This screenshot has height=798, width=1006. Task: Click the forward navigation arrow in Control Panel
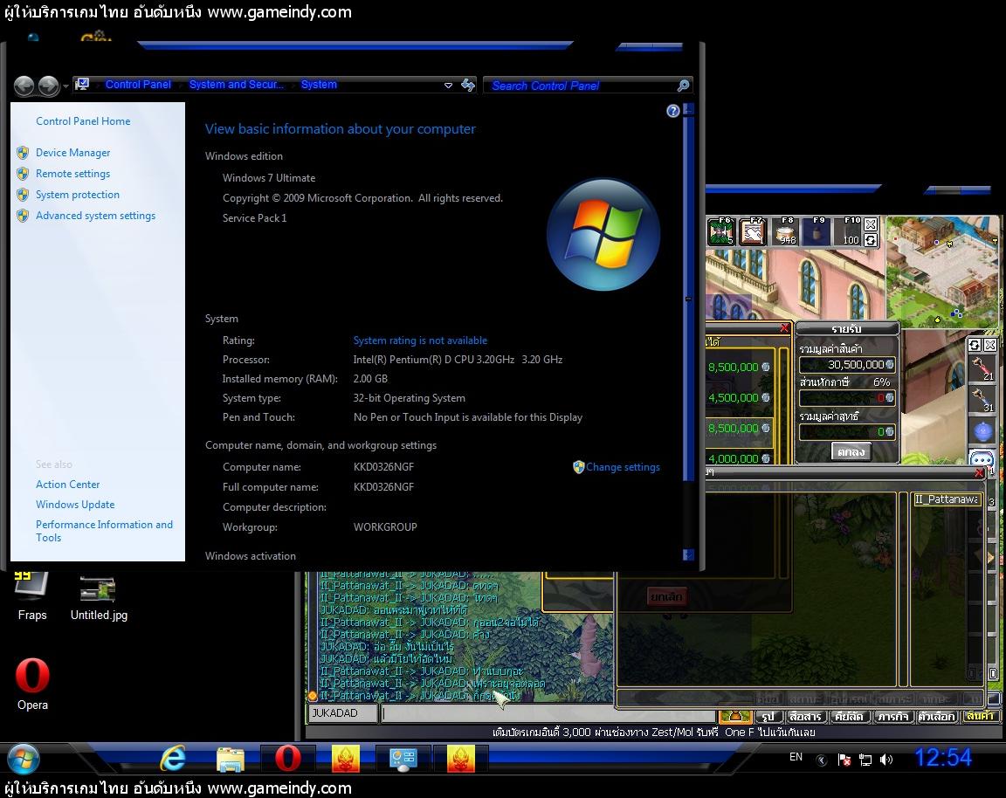[48, 86]
